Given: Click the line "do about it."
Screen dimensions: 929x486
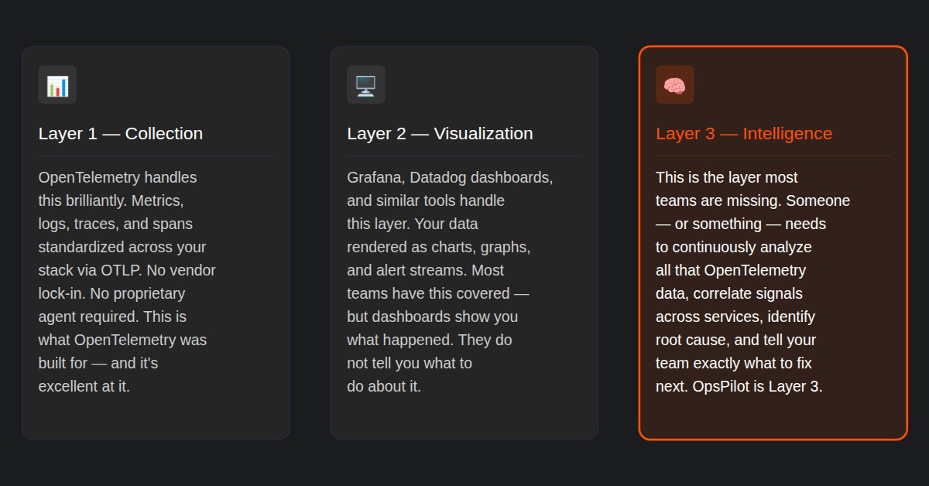Looking at the screenshot, I should (384, 386).
